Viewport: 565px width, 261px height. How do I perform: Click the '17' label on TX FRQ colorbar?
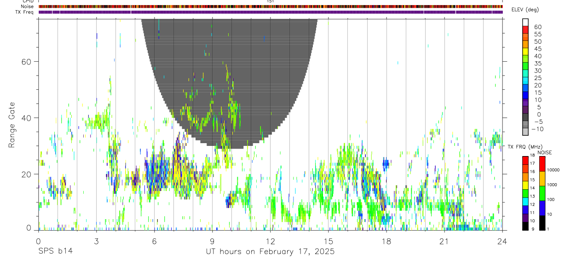(x=532, y=163)
